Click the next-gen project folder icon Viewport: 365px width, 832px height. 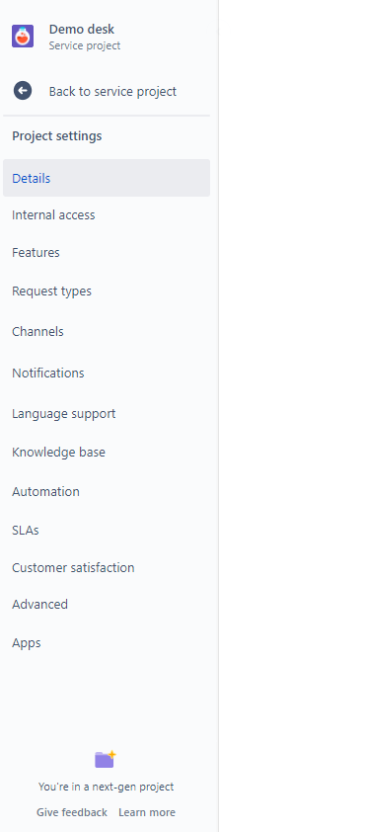click(106, 759)
